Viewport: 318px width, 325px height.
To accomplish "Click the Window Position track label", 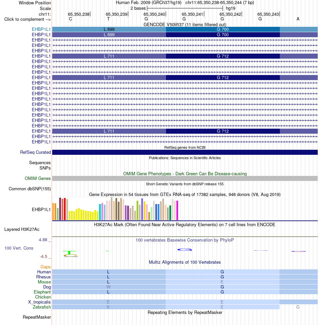I will [34, 3].
